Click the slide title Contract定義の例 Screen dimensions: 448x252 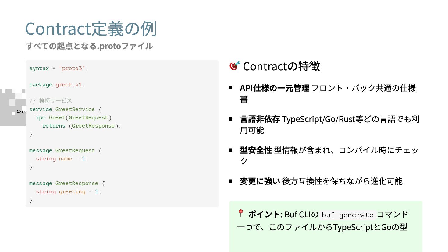91,29
